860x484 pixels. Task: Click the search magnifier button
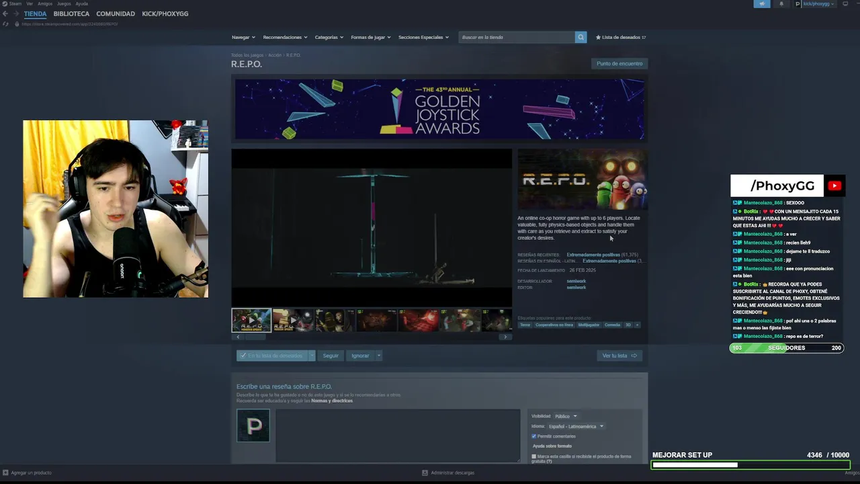coord(580,37)
